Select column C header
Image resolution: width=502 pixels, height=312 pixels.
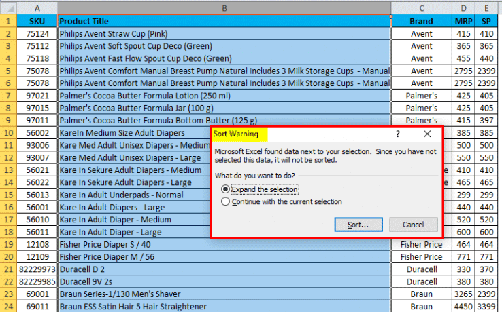click(421, 7)
